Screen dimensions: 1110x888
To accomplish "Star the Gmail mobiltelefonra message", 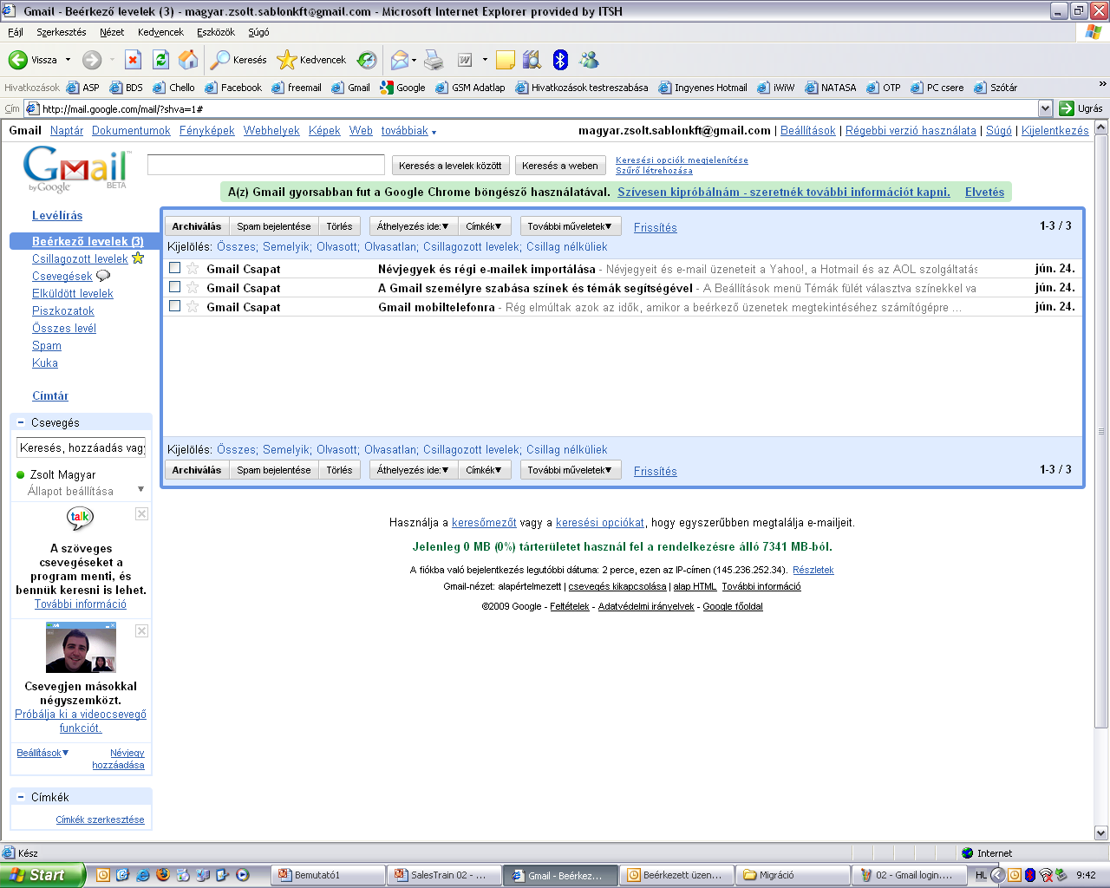I will (193, 307).
